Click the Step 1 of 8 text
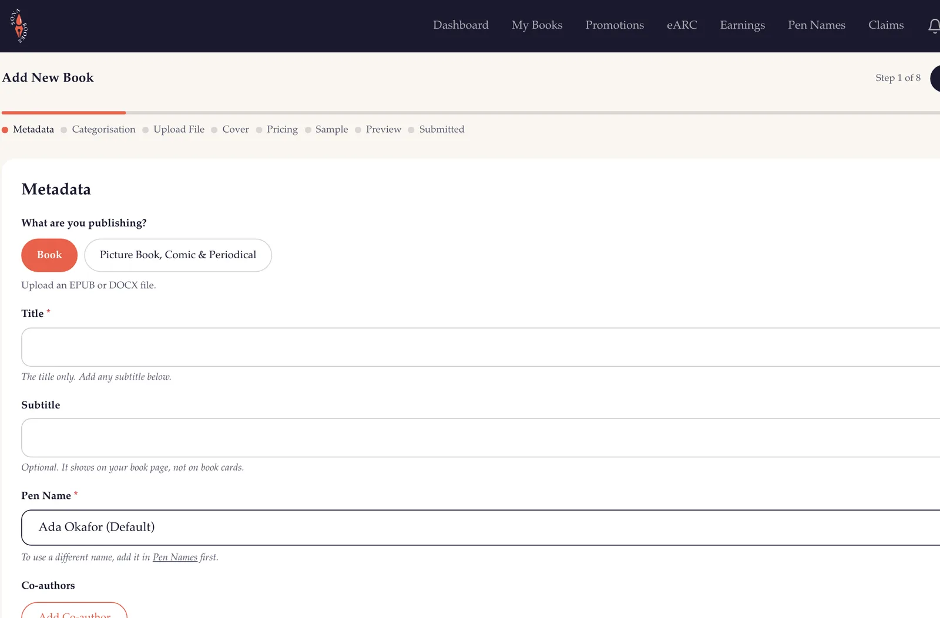Viewport: 940px width, 618px height. coord(898,78)
